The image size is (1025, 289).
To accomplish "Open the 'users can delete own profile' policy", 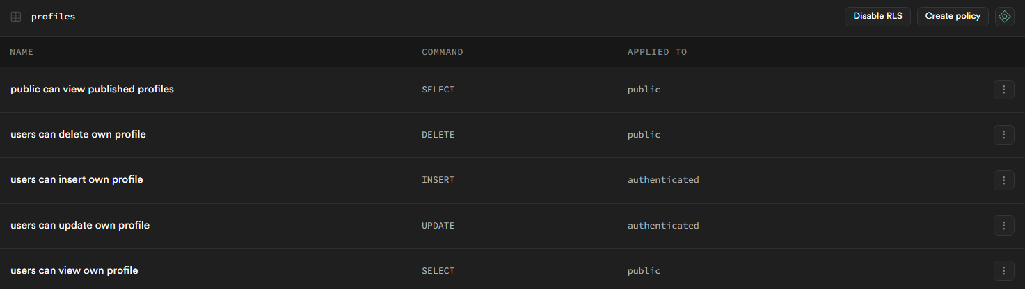I will [x=78, y=135].
